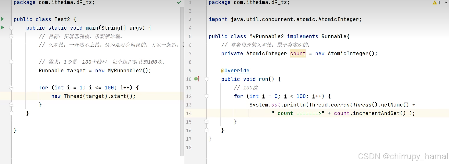Click the println method call

tap(295, 105)
